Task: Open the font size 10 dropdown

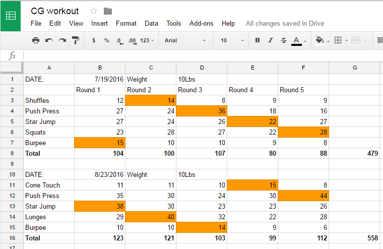Action: 232,40
